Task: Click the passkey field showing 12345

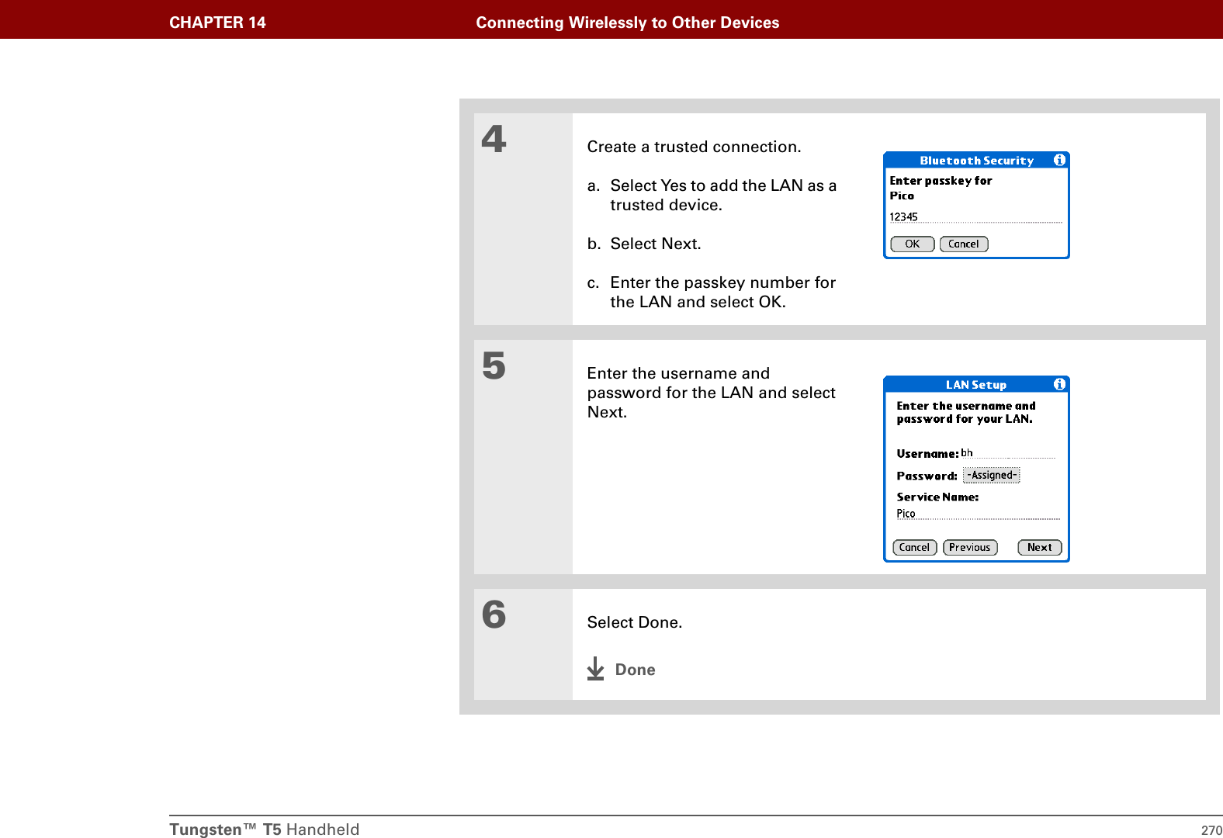Action: pos(976,217)
